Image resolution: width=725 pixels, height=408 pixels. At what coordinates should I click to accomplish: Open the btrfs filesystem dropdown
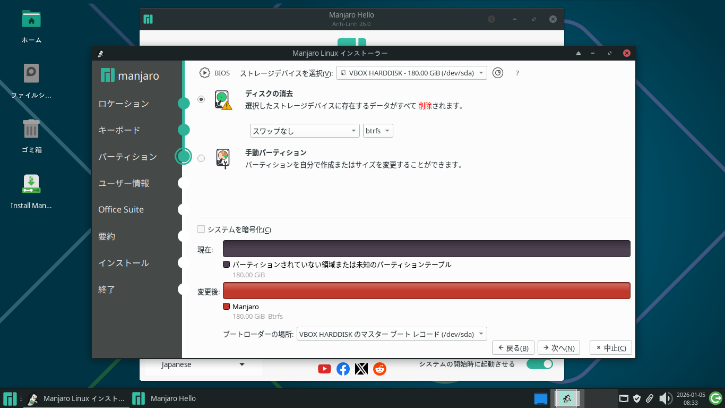pyautogui.click(x=378, y=131)
